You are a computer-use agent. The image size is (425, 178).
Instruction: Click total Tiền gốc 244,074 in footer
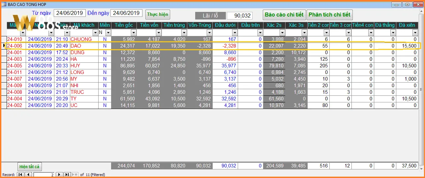pos(126,166)
